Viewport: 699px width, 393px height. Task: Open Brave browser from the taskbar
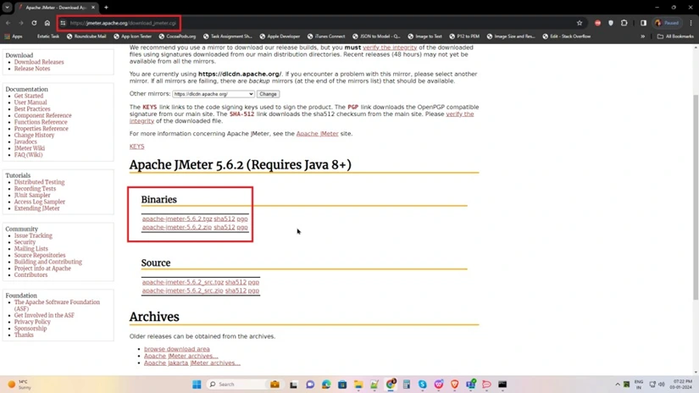point(454,384)
